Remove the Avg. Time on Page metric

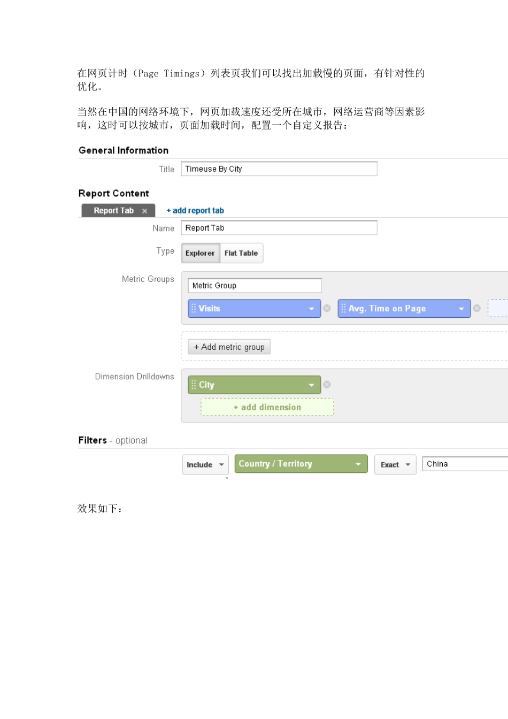(x=476, y=308)
